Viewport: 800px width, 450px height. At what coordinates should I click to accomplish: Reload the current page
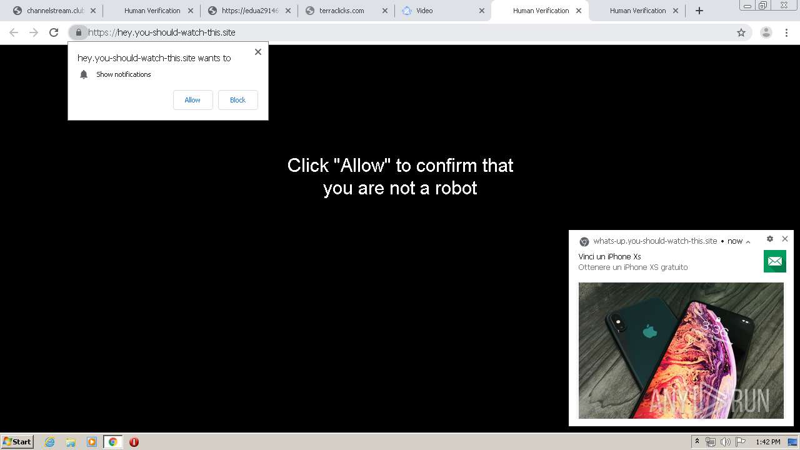54,32
